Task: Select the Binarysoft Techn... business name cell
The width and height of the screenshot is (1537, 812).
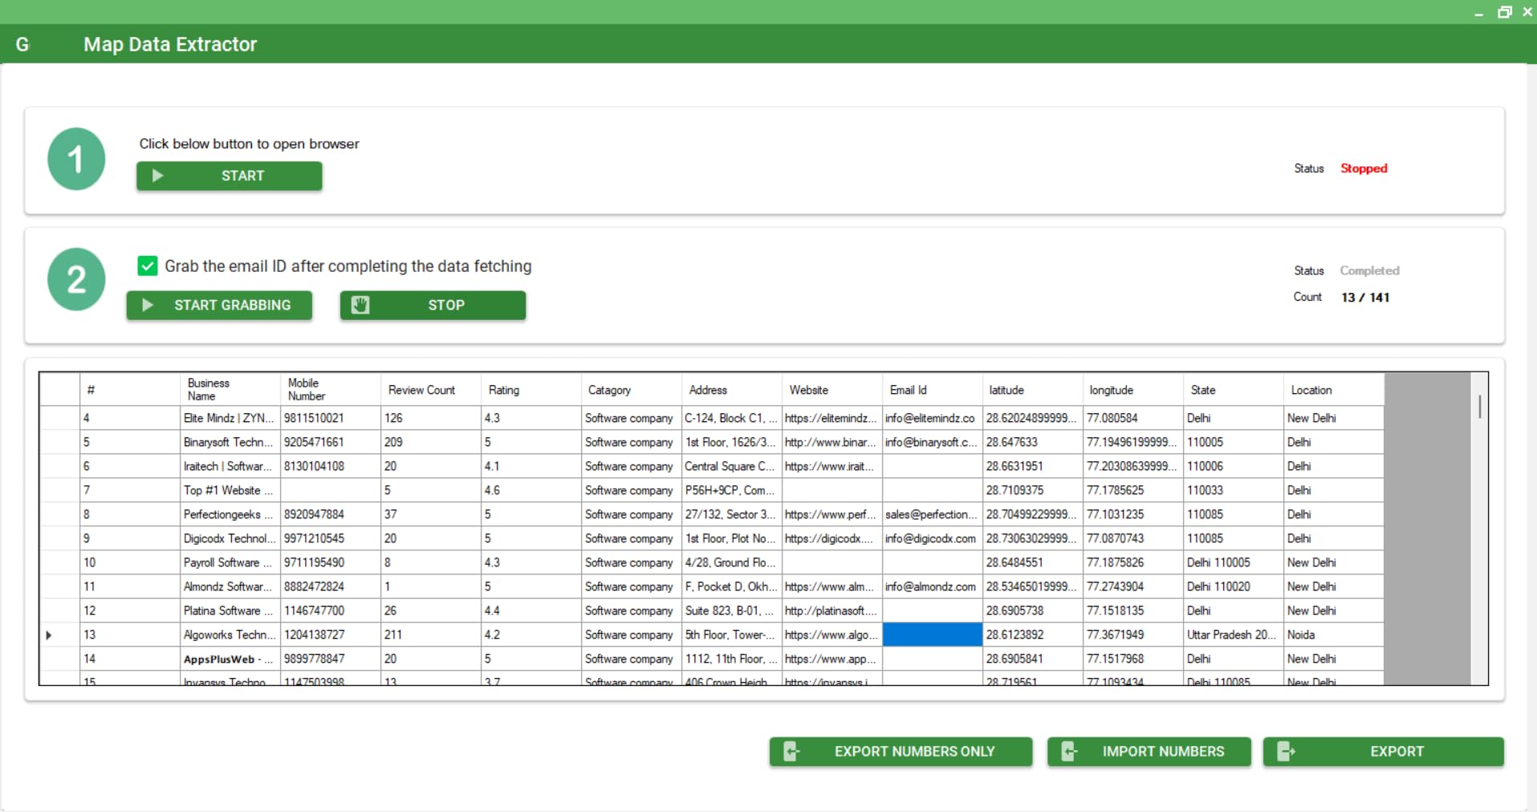Action: click(x=230, y=442)
